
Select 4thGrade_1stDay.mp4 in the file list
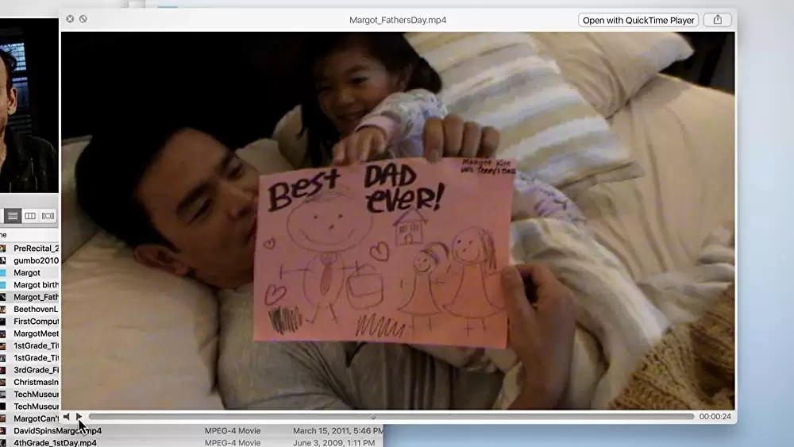pyautogui.click(x=55, y=443)
